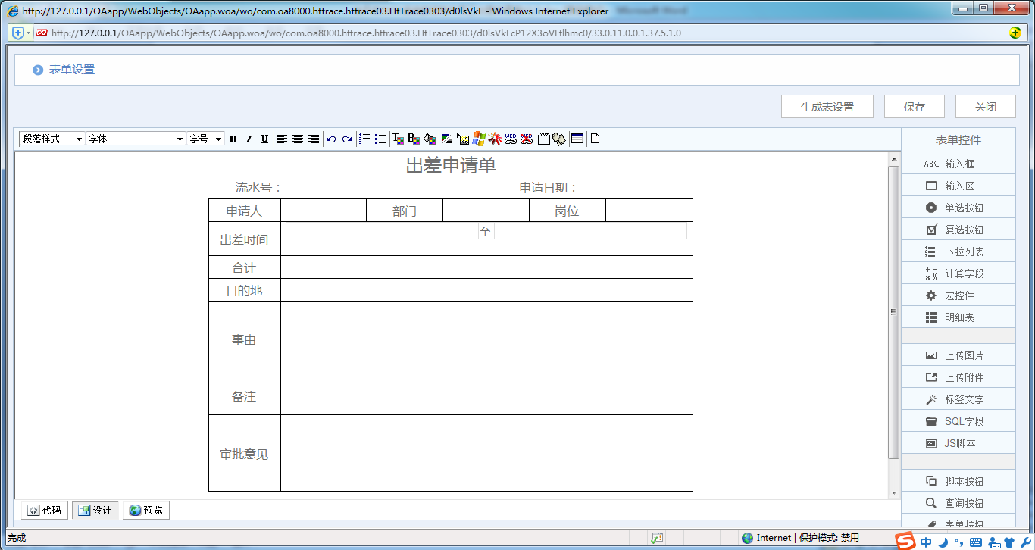Insert image using the picture icon
This screenshot has height=550, width=1035.
(463, 139)
